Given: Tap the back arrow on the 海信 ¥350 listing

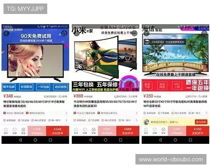Looking at the screenshot, I should tap(147, 34).
